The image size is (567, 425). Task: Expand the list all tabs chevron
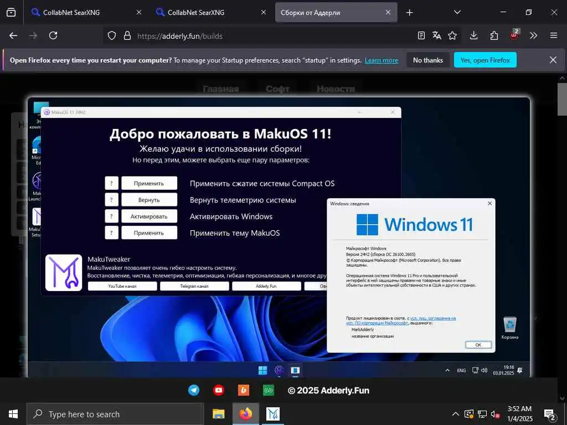pyautogui.click(x=457, y=12)
